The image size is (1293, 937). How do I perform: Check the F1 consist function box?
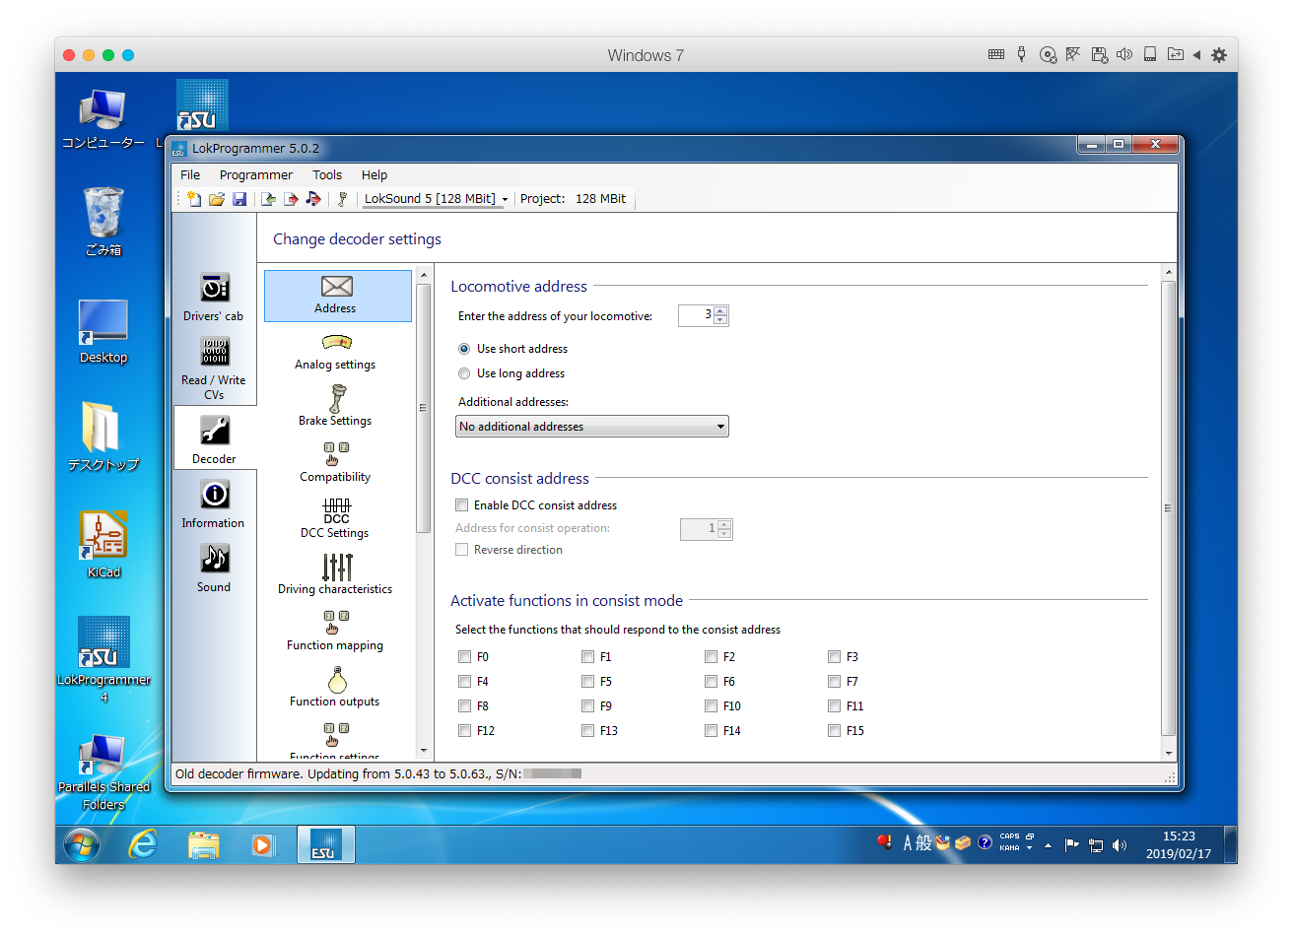click(x=587, y=657)
